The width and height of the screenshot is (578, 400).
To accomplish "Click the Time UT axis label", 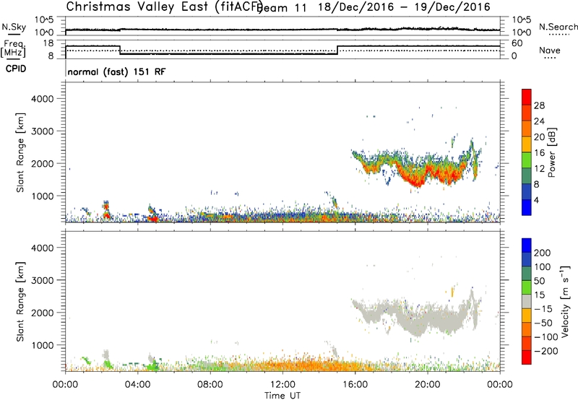I will pos(282,396).
